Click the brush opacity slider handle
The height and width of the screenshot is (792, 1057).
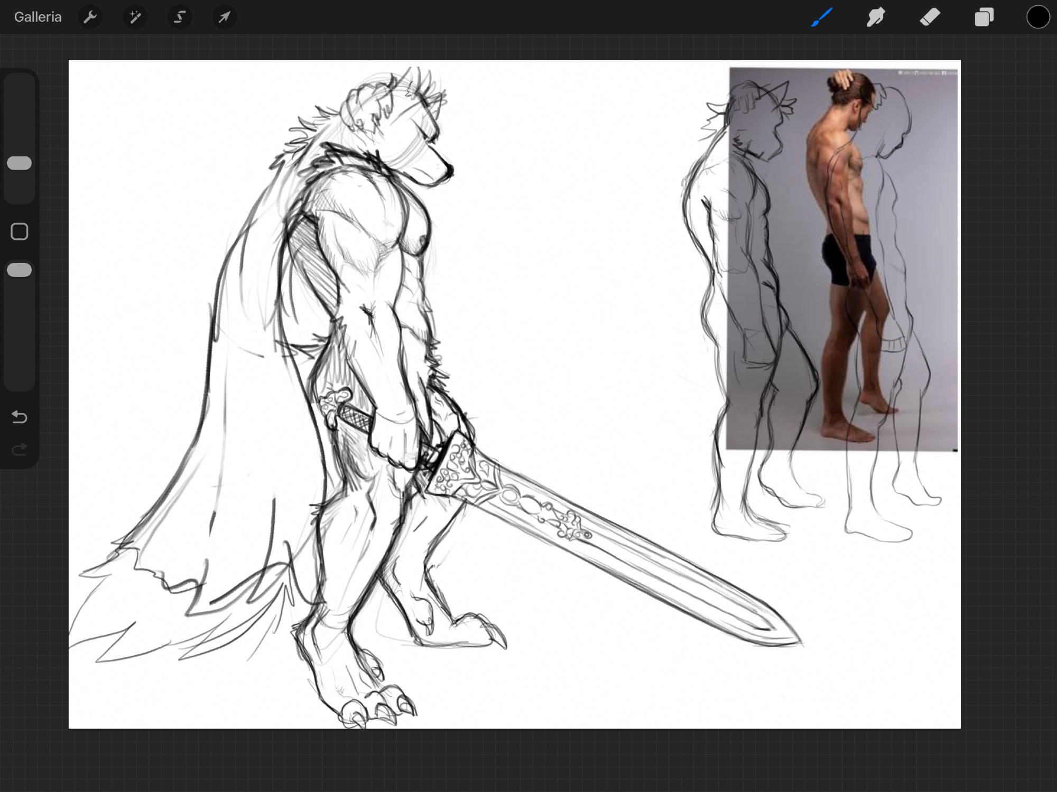pos(20,270)
